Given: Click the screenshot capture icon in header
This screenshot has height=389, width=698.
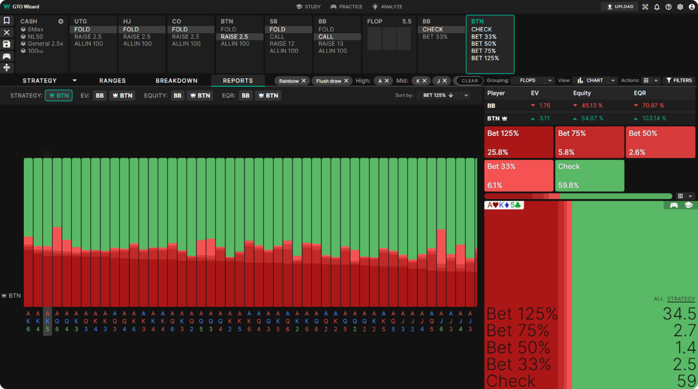Looking at the screenshot, I should pos(645,7).
